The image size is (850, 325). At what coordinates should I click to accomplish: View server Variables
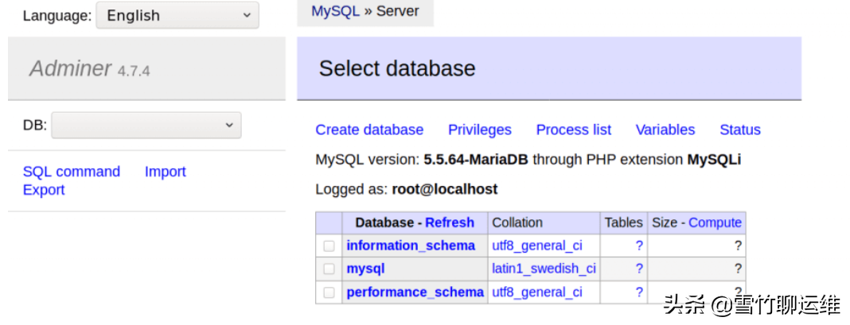click(665, 130)
